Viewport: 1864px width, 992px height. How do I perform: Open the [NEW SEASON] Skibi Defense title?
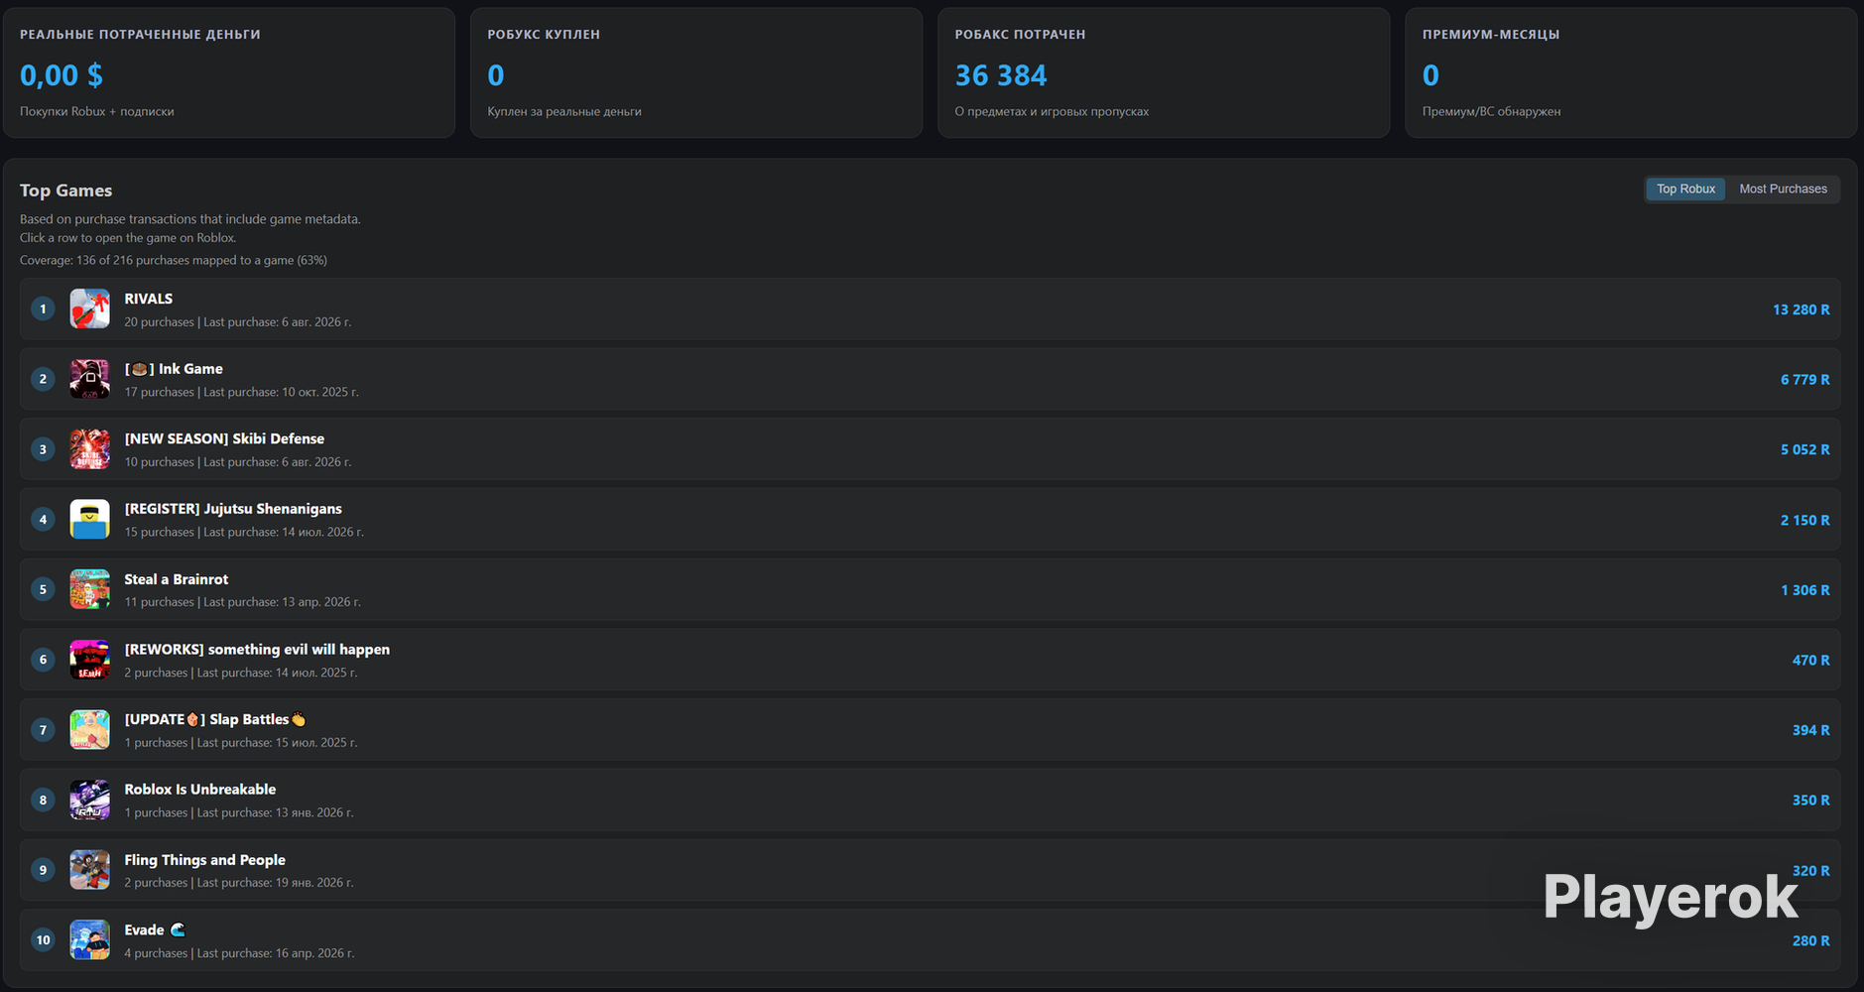point(224,438)
